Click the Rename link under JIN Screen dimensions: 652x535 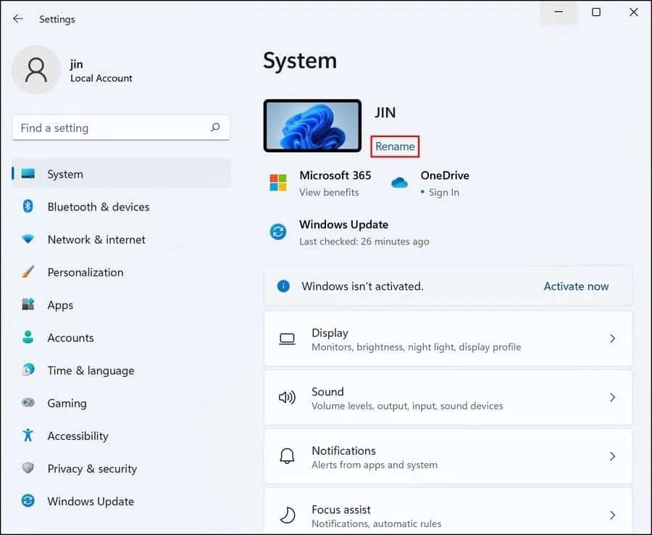point(395,146)
